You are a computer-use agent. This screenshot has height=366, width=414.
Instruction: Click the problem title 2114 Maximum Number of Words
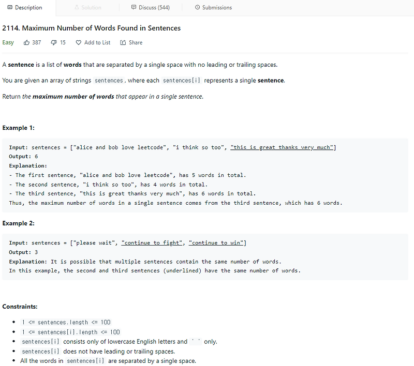pyautogui.click(x=92, y=28)
